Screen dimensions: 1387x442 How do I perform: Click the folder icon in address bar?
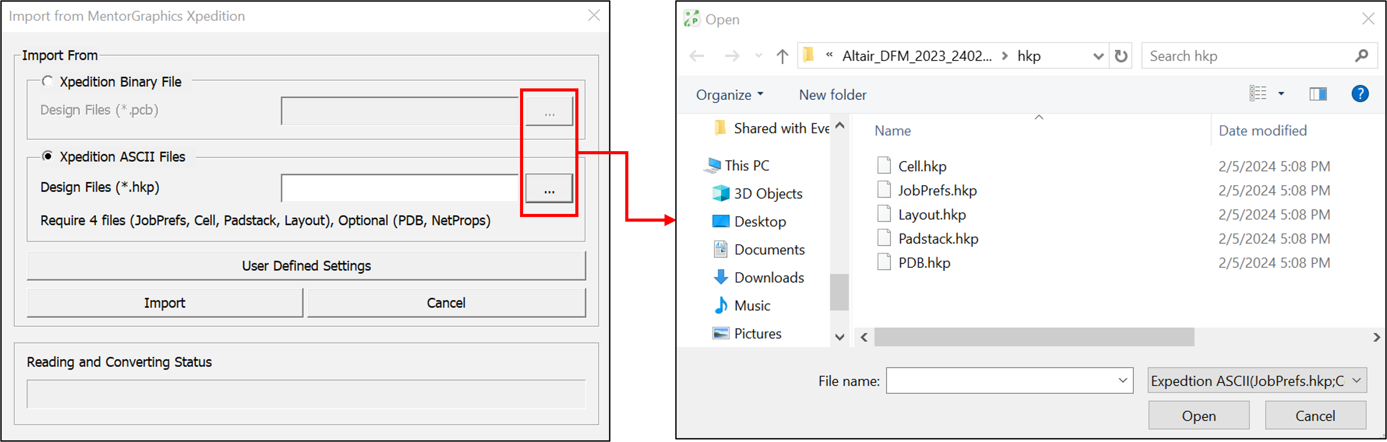click(x=808, y=55)
